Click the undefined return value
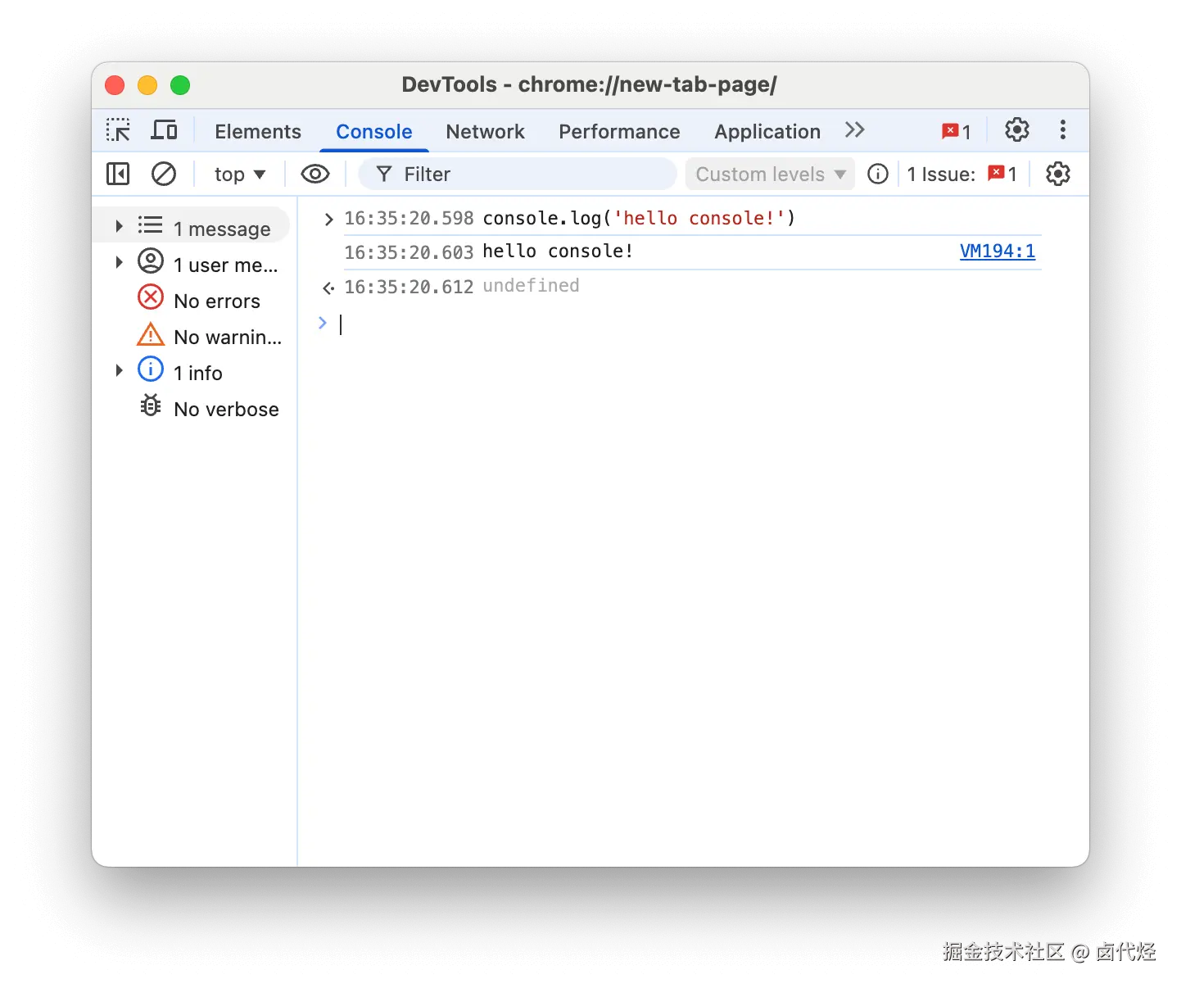Image resolution: width=1181 pixels, height=988 pixels. [531, 286]
